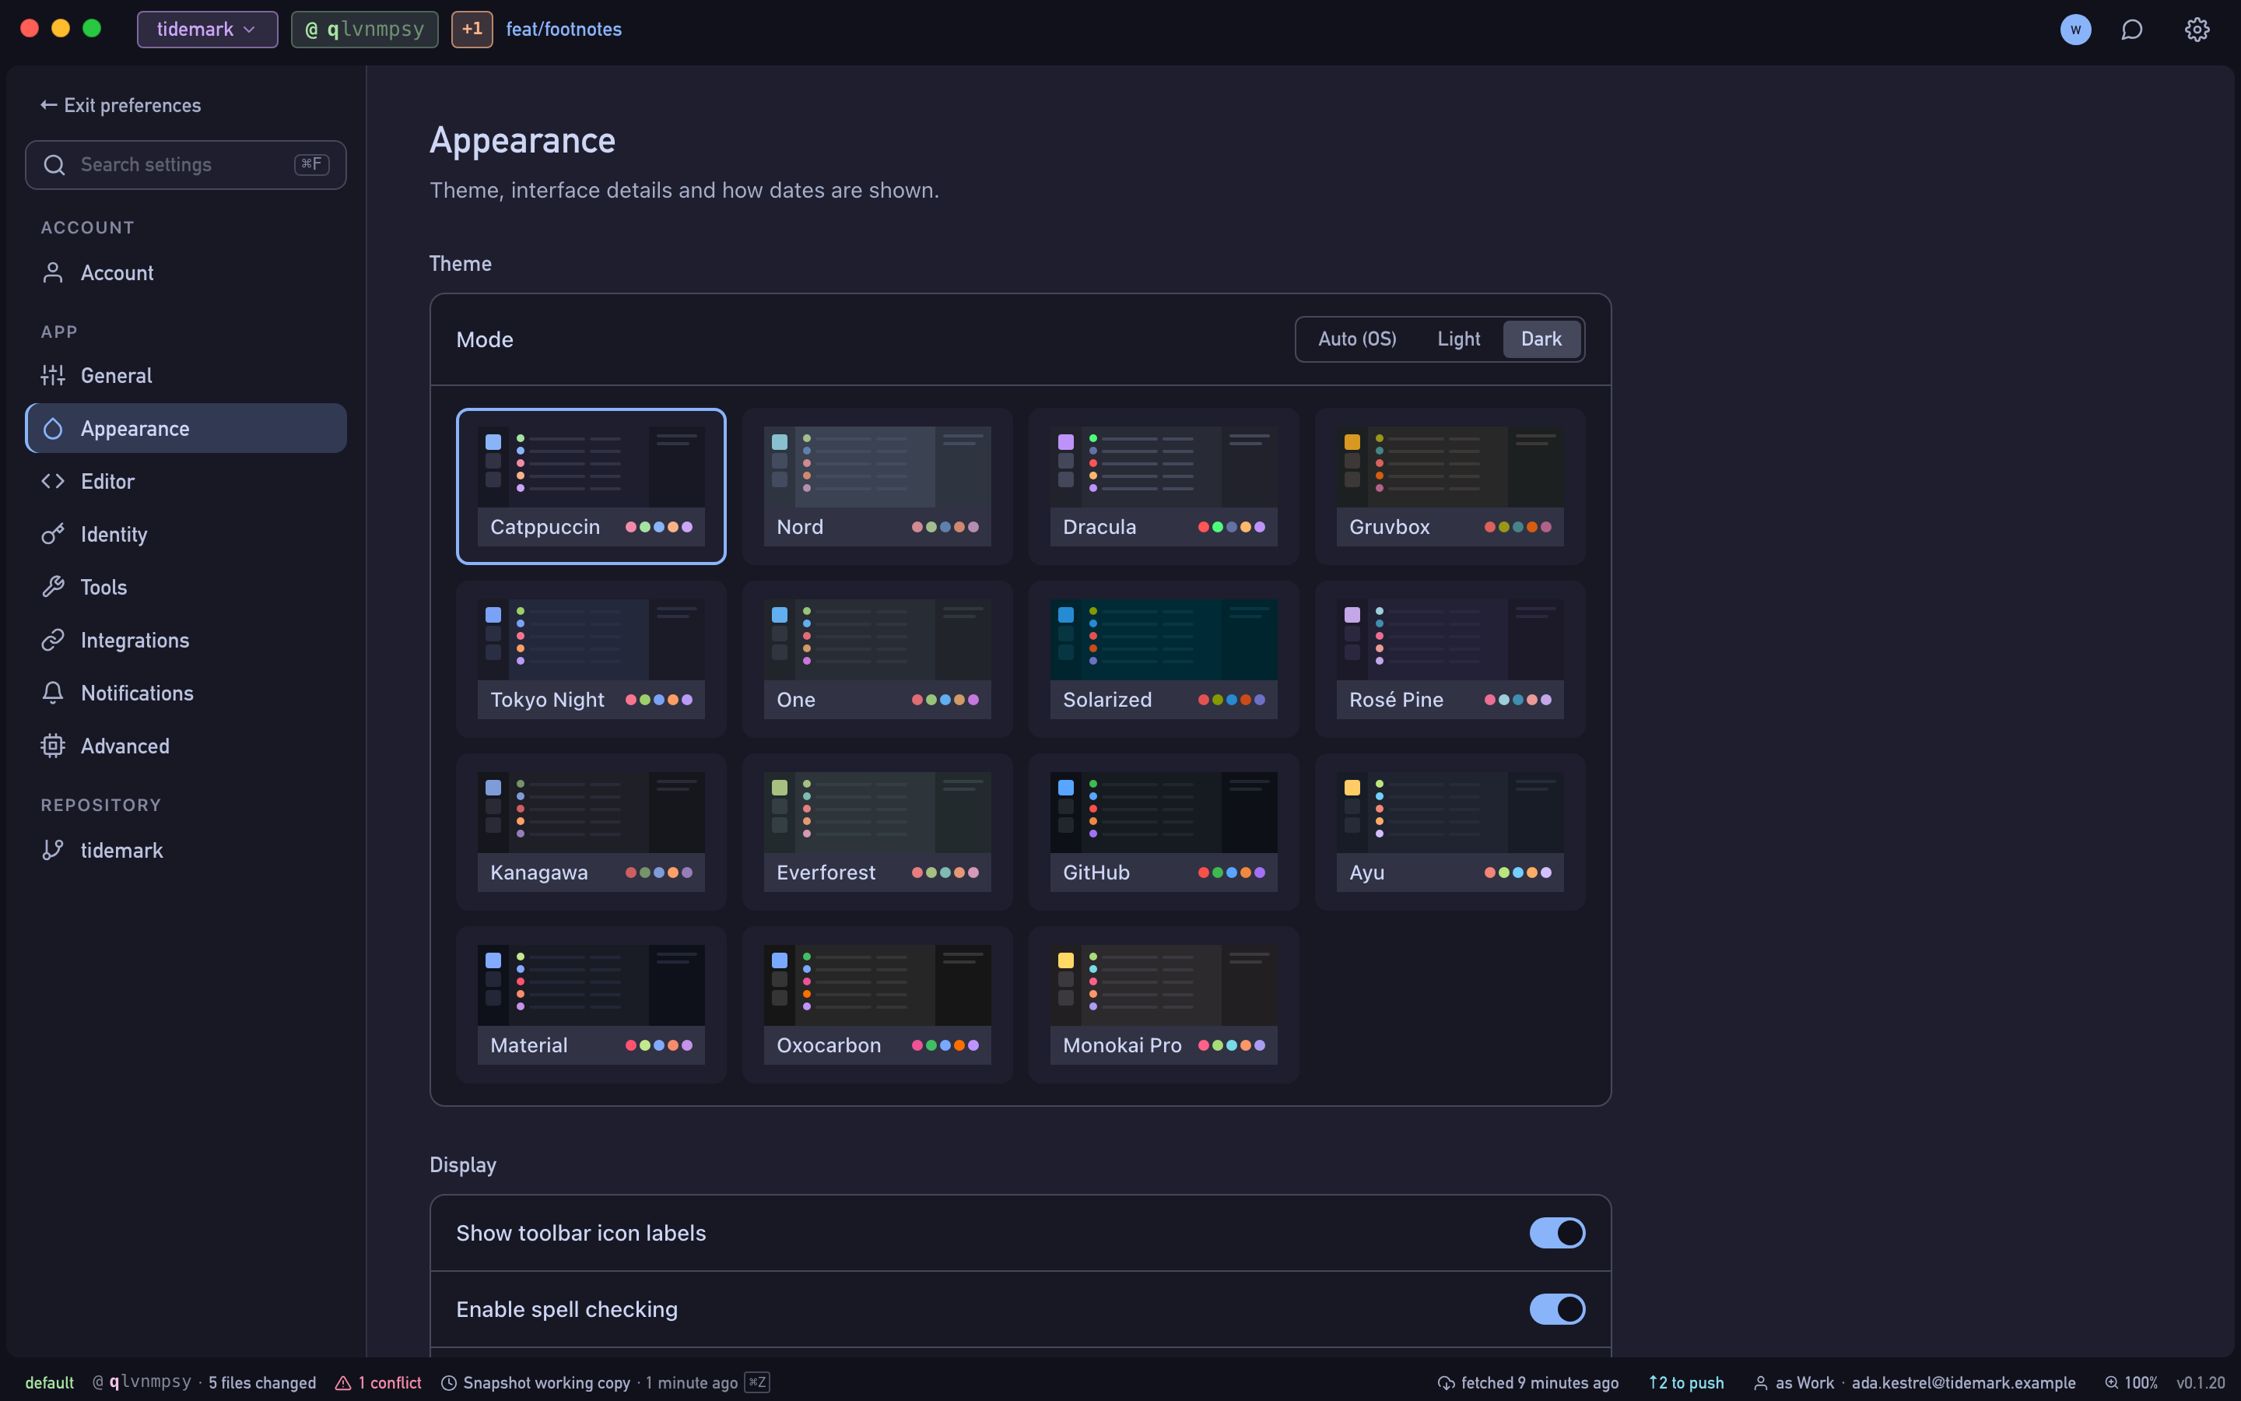Select the Nord theme card
Viewport: 2241px width, 1401px height.
tap(877, 486)
